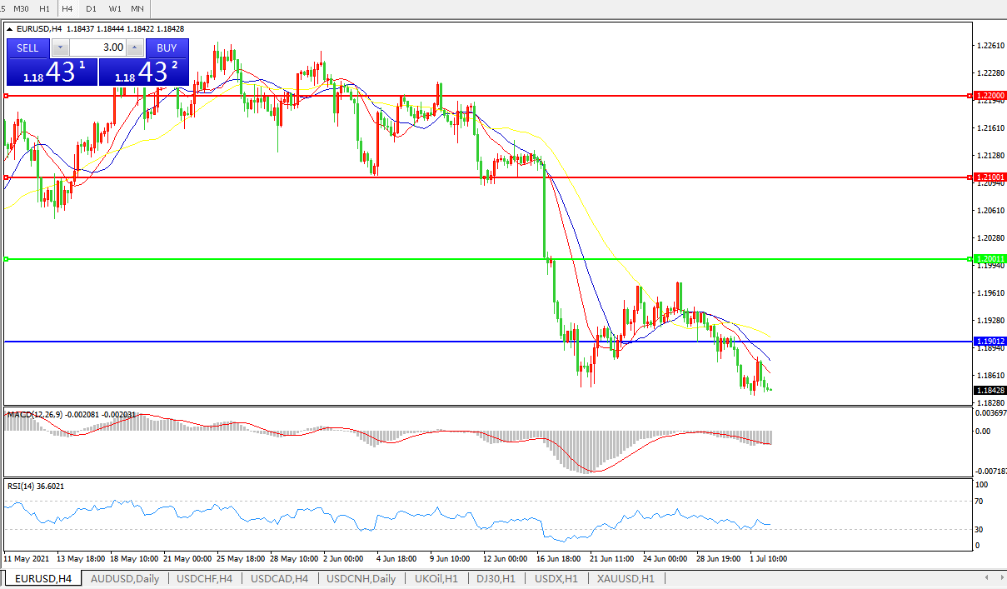Decrease trade volume with the down arrow
The image size is (1007, 589).
(x=58, y=47)
